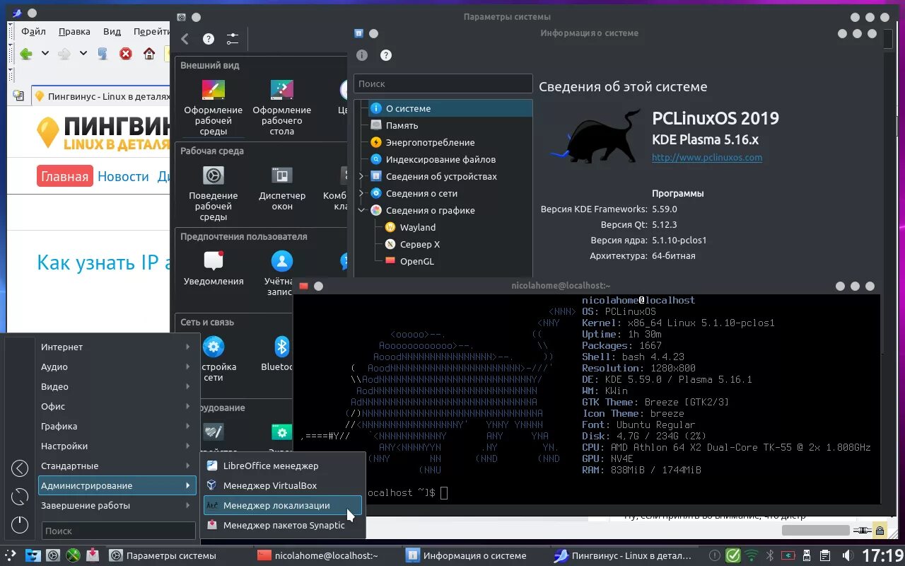This screenshot has width=905, height=566.
Task: Open the Вид menu in the browser
Action: [x=112, y=31]
